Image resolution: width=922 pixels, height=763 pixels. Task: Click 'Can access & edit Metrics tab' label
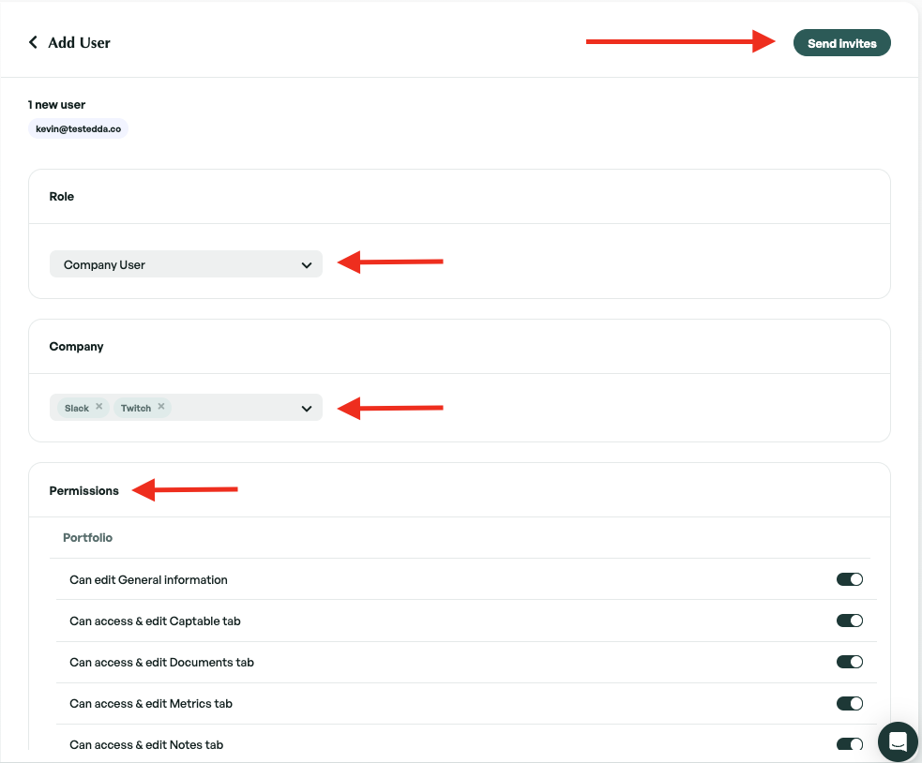(x=151, y=704)
